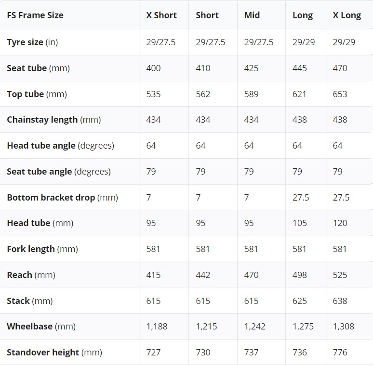Click the Head tube angle row label
Image resolution: width=373 pixels, height=366 pixels.
coord(60,146)
